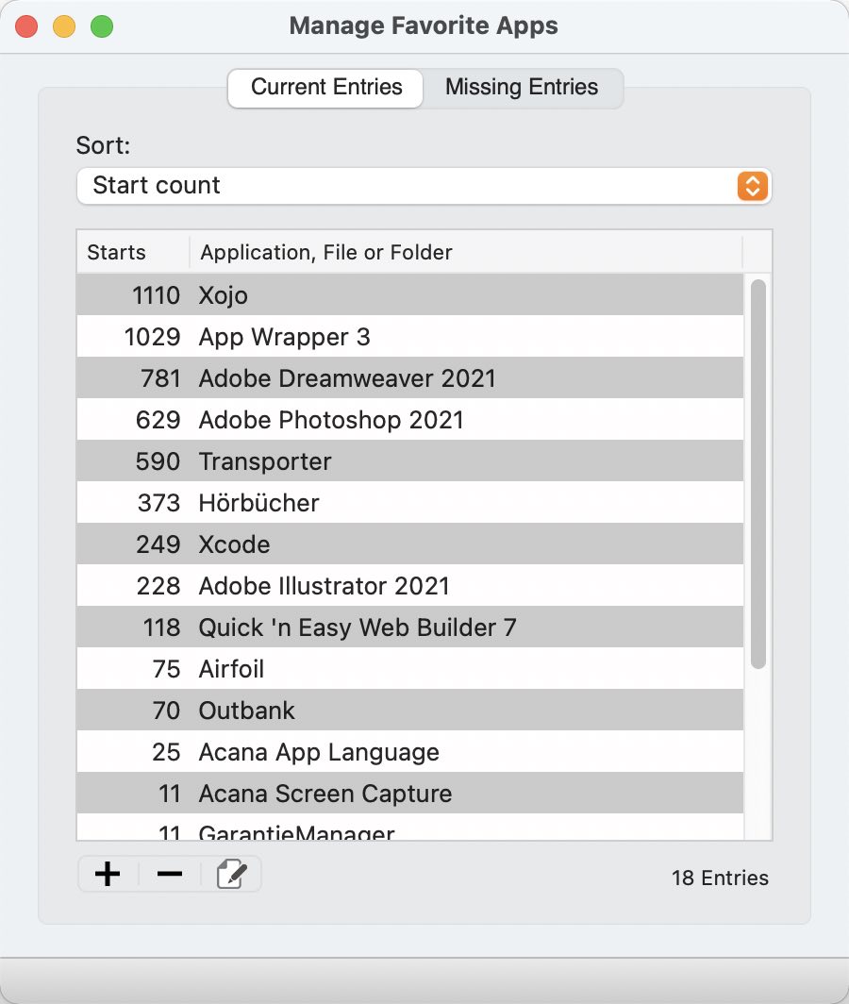Click the 118 start count cell

(162, 628)
